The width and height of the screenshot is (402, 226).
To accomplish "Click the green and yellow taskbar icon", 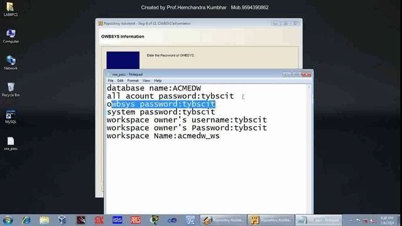I will [x=154, y=220].
